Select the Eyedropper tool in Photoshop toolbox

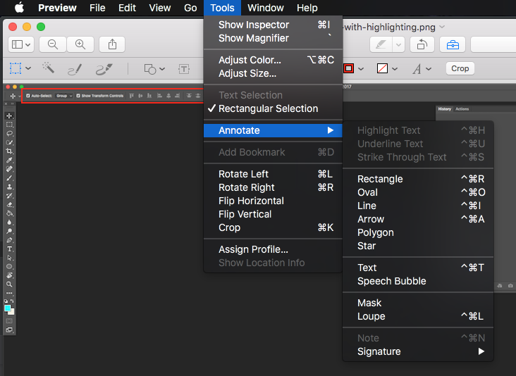click(9, 160)
